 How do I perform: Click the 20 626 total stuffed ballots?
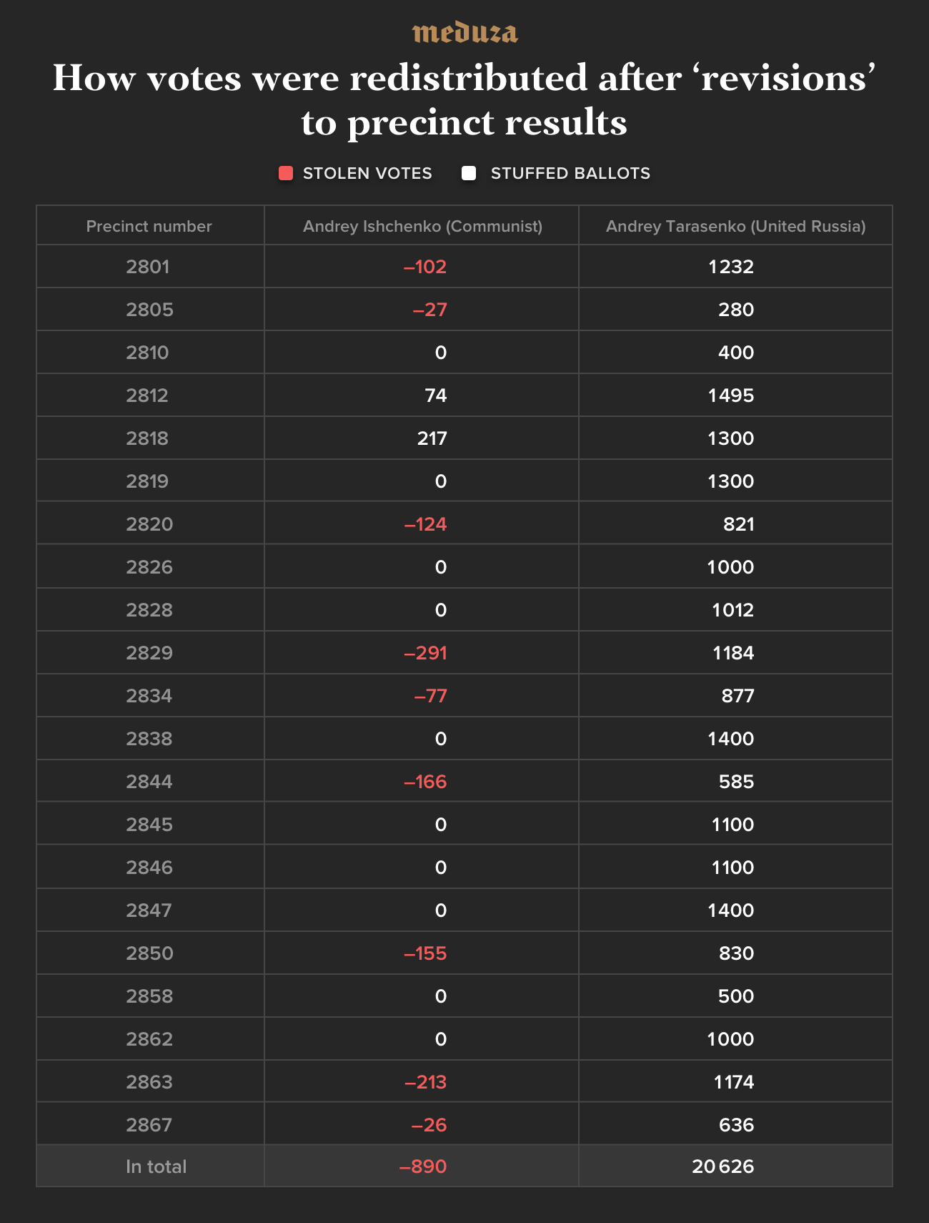coord(722,1166)
